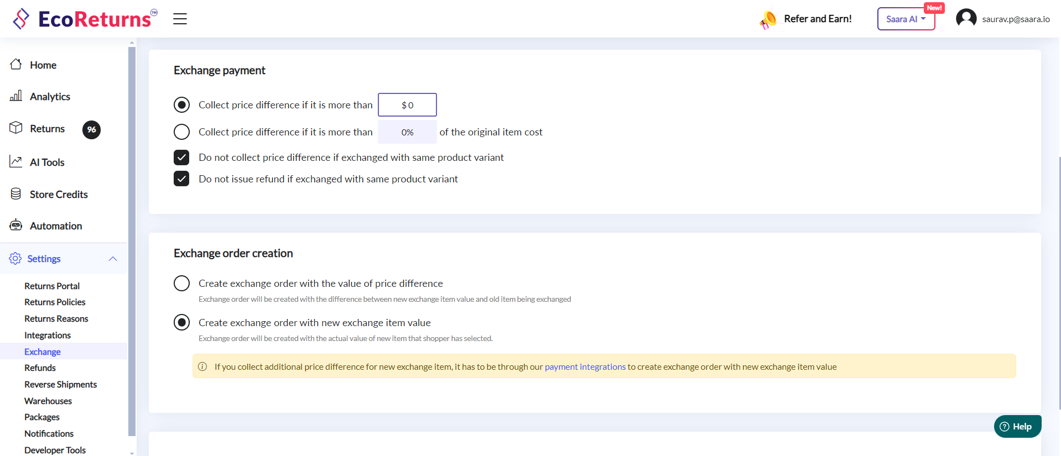Uncheck 'Do not collect price difference' checkbox

tap(181, 158)
